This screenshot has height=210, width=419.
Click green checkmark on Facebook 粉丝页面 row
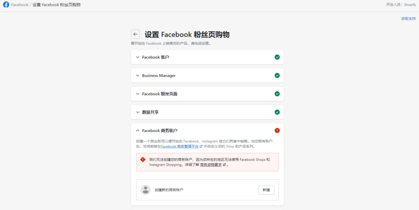(277, 94)
